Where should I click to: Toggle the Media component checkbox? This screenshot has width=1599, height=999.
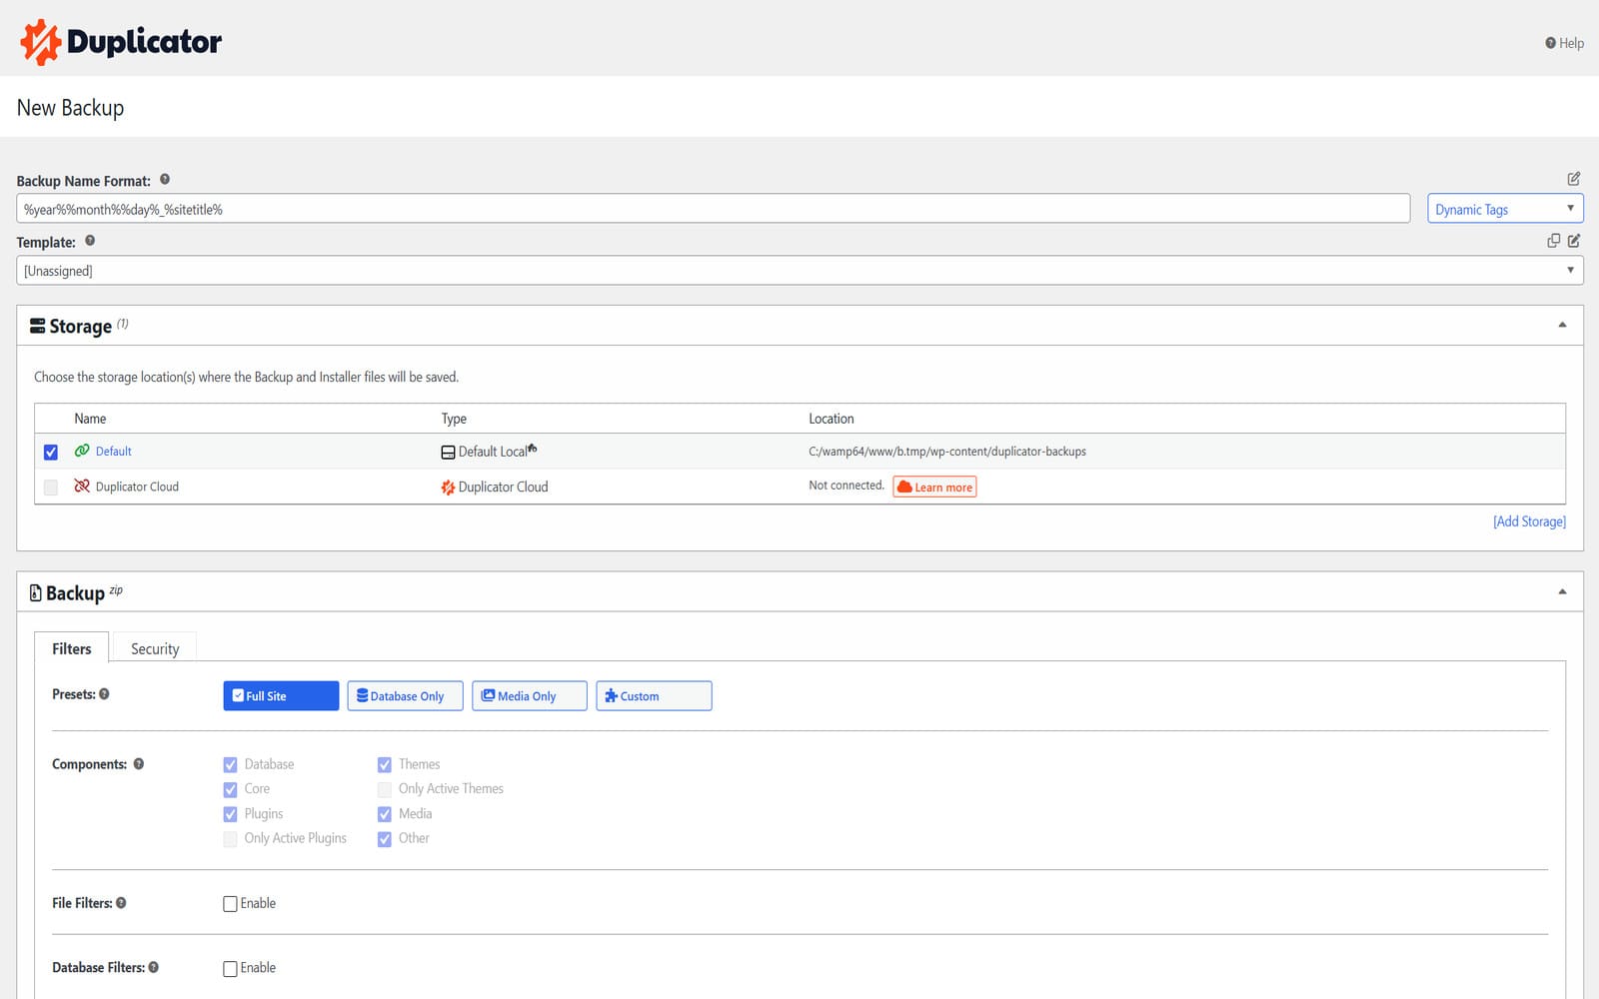(x=384, y=814)
